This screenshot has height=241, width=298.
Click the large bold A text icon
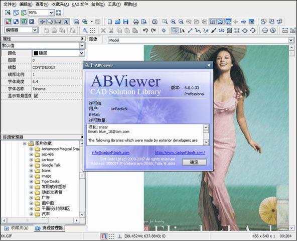tap(66, 21)
